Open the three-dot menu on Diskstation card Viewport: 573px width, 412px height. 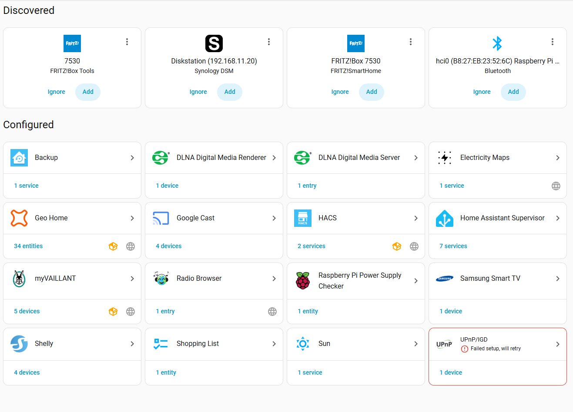tap(269, 42)
